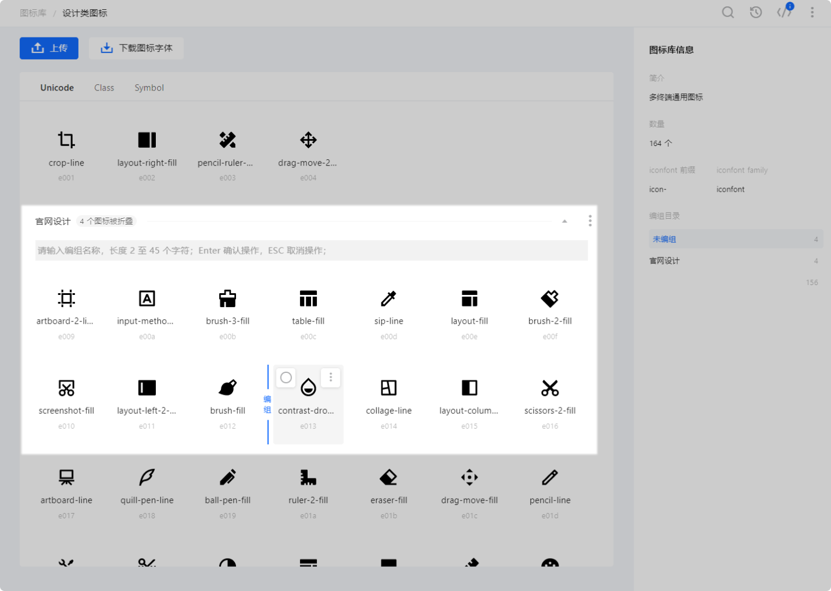Click the 164 个 count value
This screenshot has width=831, height=591.
click(661, 143)
